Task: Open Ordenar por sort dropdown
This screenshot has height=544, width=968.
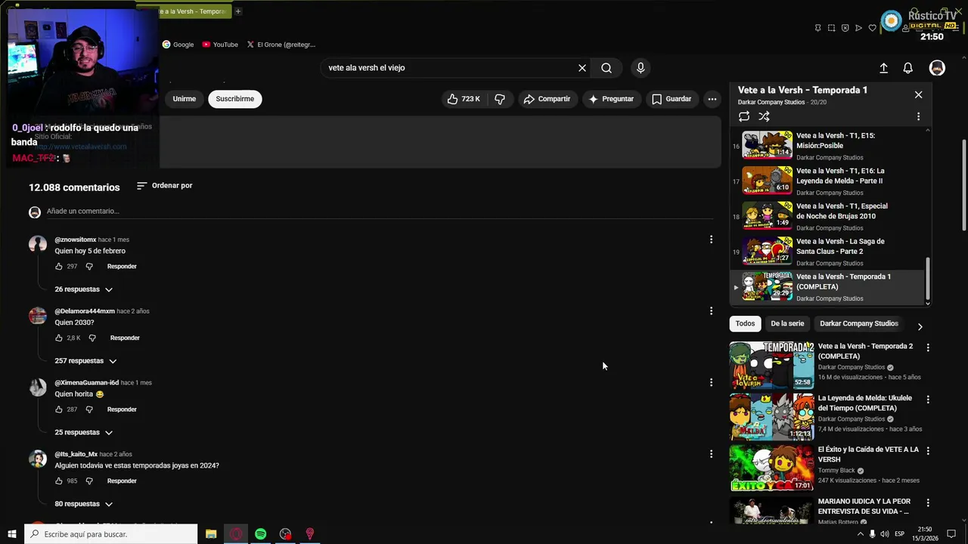Action: click(x=164, y=185)
